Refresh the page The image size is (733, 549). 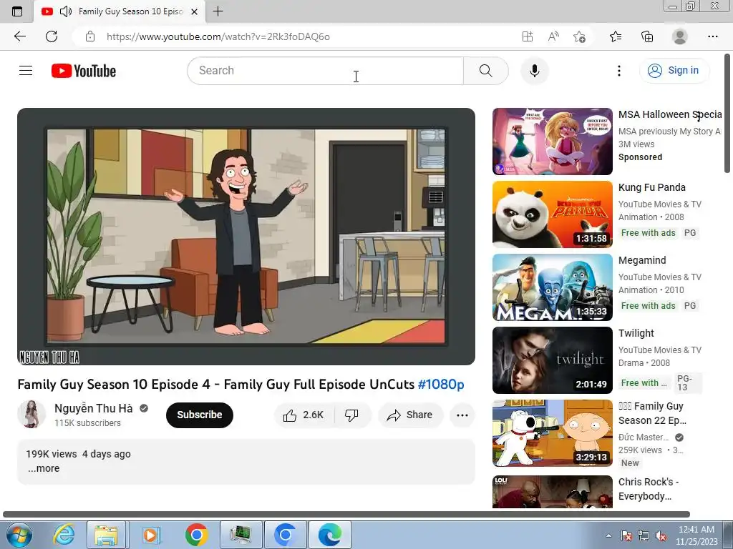click(52, 36)
